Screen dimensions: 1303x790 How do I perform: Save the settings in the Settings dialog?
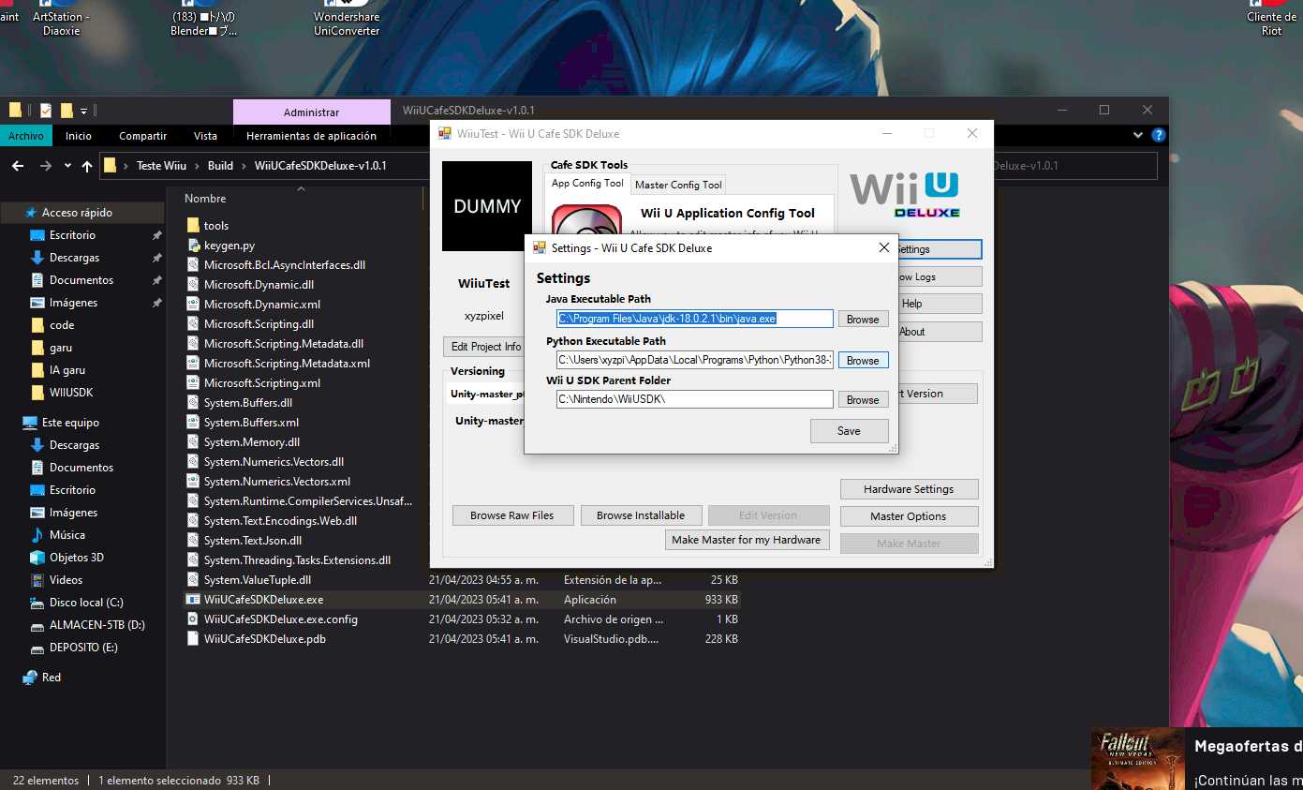tap(849, 431)
